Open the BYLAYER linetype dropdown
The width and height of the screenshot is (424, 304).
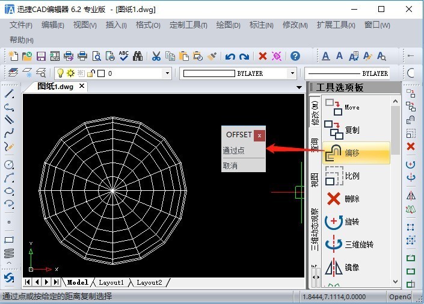coord(348,73)
